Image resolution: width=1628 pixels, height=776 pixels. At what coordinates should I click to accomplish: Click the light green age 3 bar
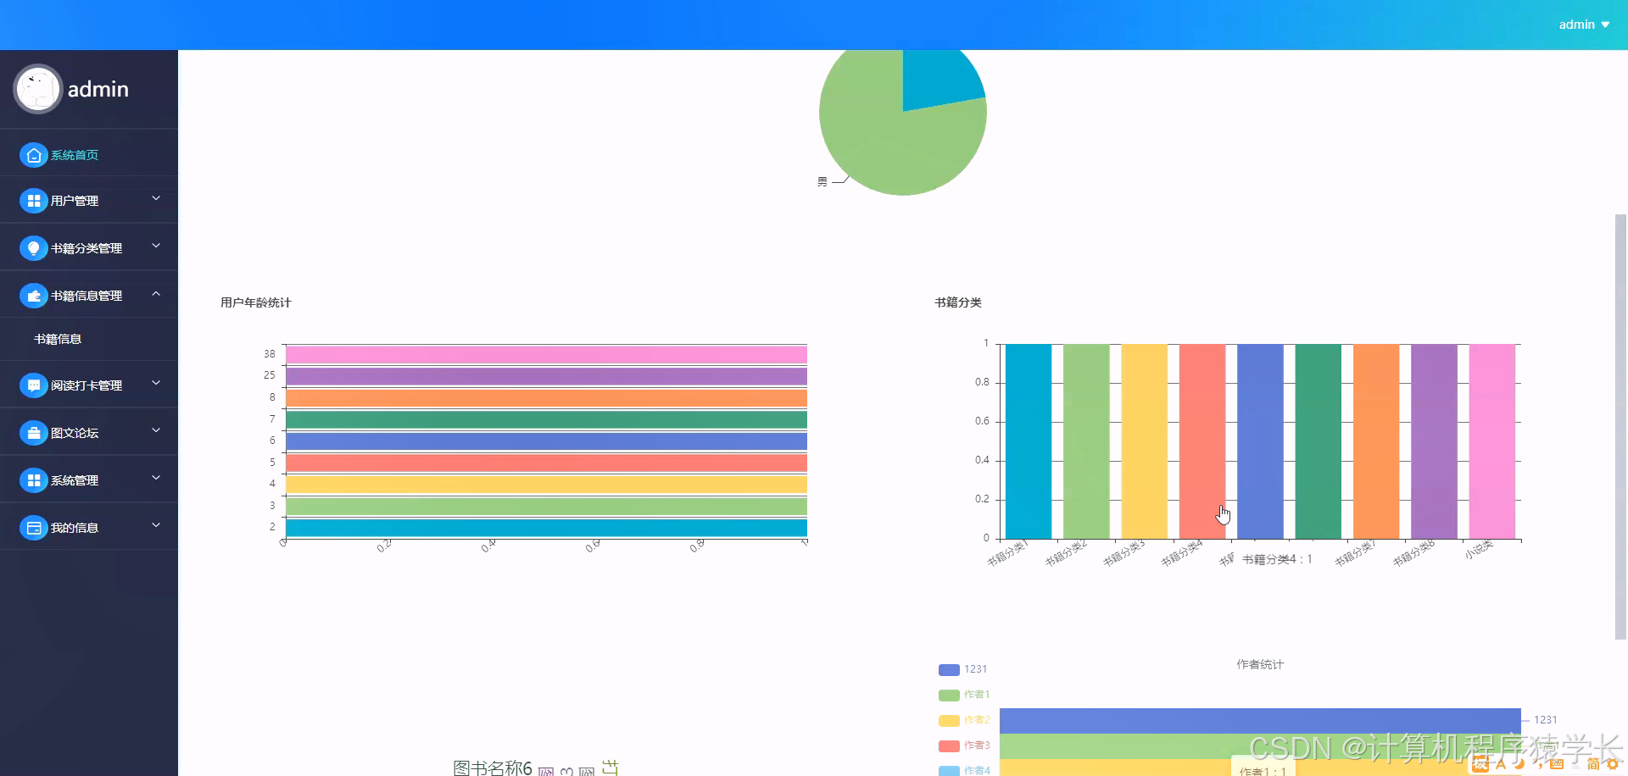tap(546, 506)
